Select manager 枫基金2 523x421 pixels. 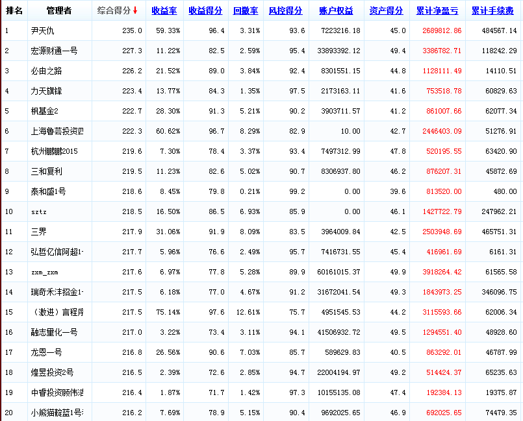(x=44, y=111)
